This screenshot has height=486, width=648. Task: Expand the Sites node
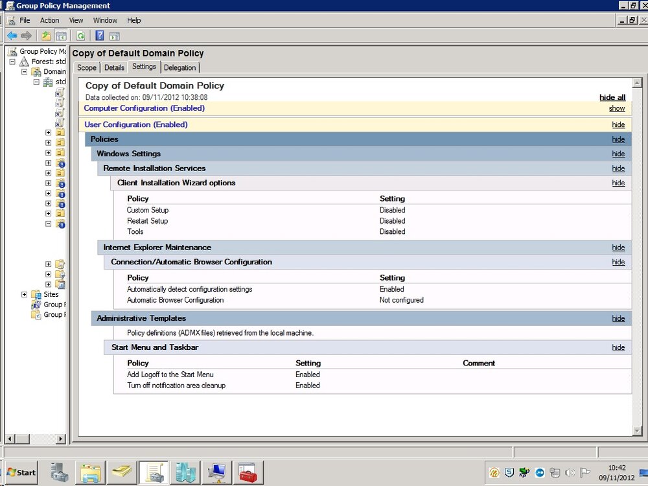click(25, 294)
